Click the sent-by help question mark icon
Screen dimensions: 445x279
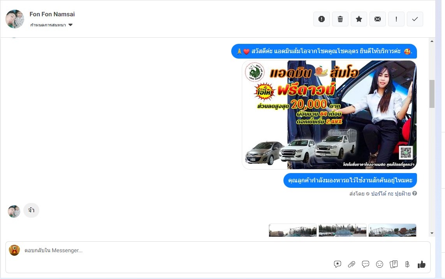pyautogui.click(x=415, y=194)
